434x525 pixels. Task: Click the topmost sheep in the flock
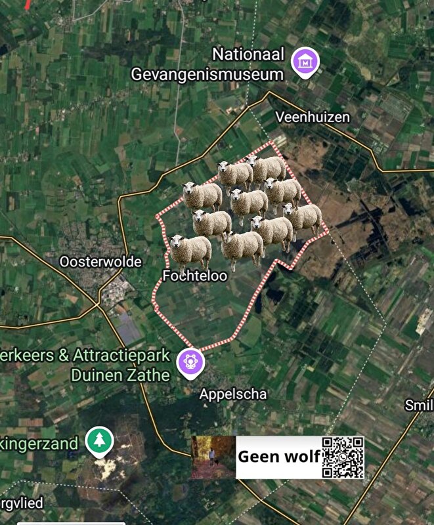point(266,169)
